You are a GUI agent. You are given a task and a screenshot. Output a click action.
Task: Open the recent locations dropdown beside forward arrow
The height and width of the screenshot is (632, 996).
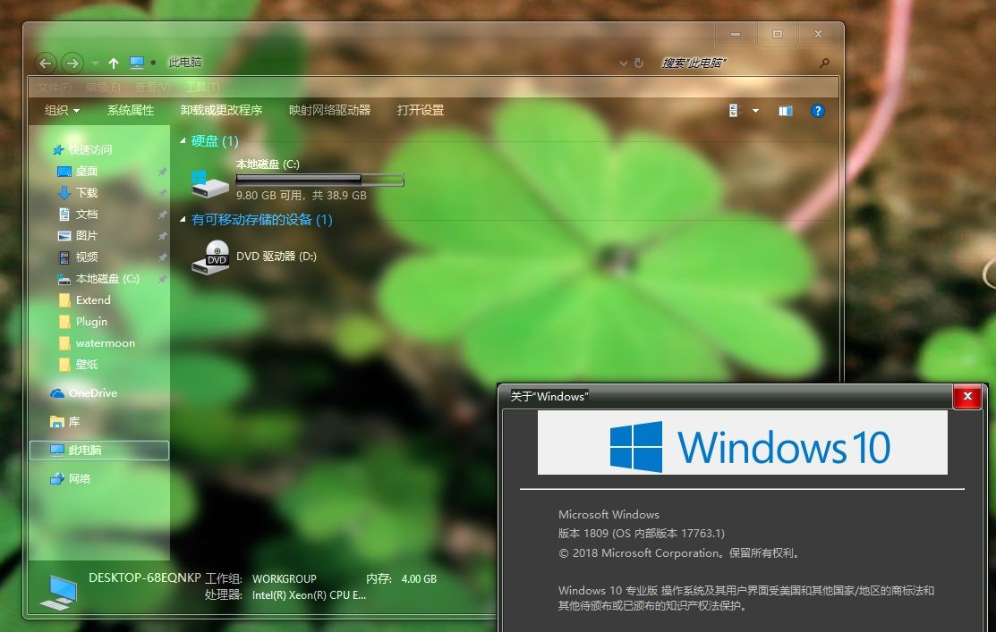[95, 63]
